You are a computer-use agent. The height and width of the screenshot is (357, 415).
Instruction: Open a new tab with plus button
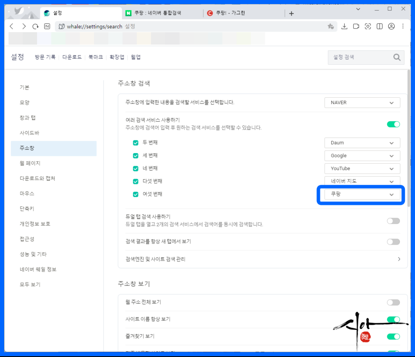[291, 13]
